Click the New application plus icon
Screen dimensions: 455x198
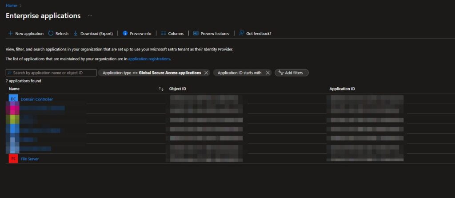(x=11, y=33)
